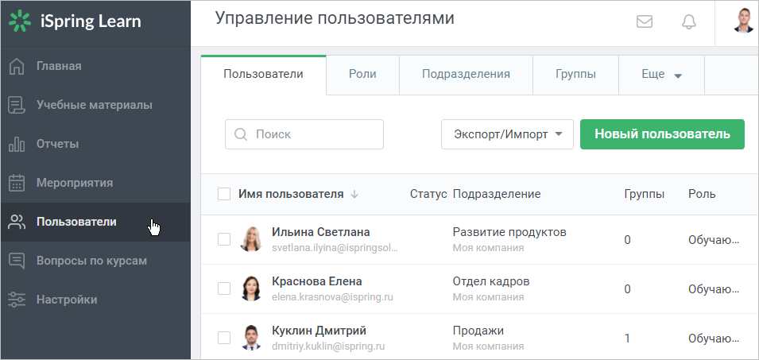
Task: Click the Развитие продуктов department cell
Action: tap(509, 232)
